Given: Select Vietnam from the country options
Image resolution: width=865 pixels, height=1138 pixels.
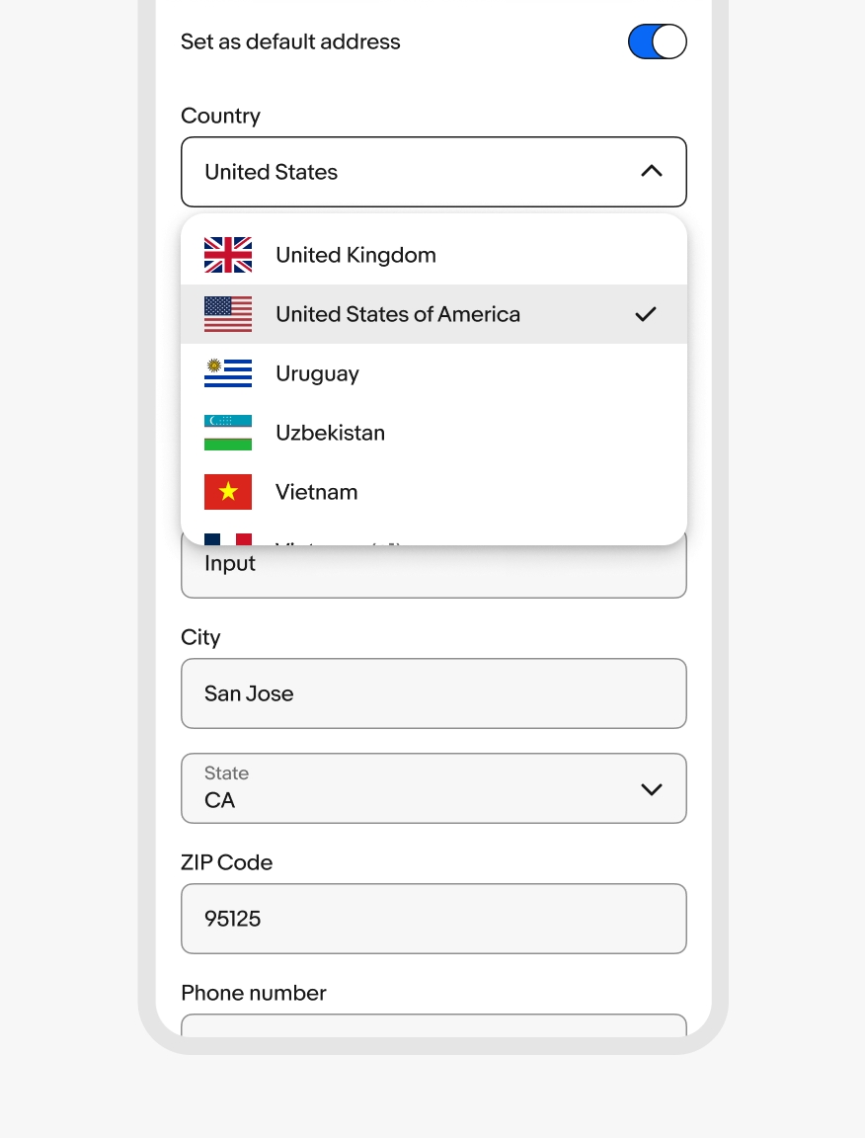Looking at the screenshot, I should pos(316,492).
